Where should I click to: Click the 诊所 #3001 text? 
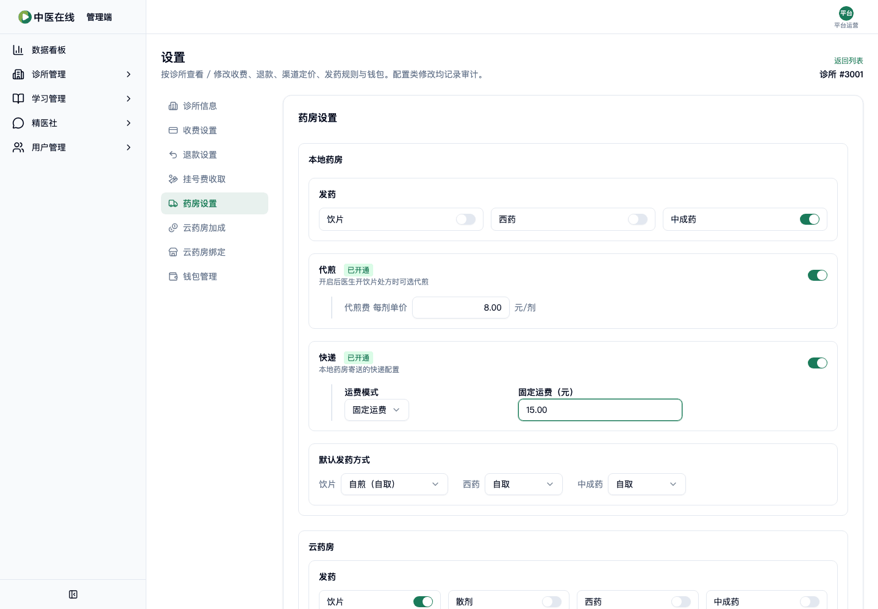pos(841,74)
